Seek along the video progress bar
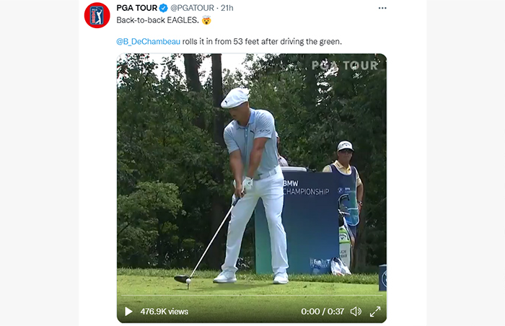Viewport: 505px width, 326px height. pyautogui.click(x=252, y=295)
